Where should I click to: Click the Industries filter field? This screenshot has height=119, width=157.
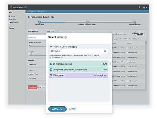pyautogui.click(x=37, y=37)
